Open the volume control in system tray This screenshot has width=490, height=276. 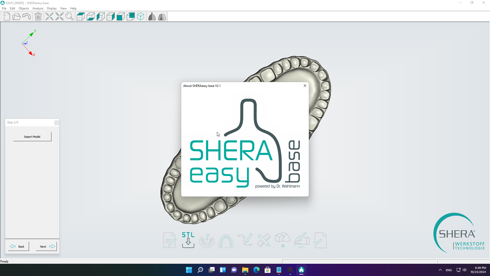[464, 270]
